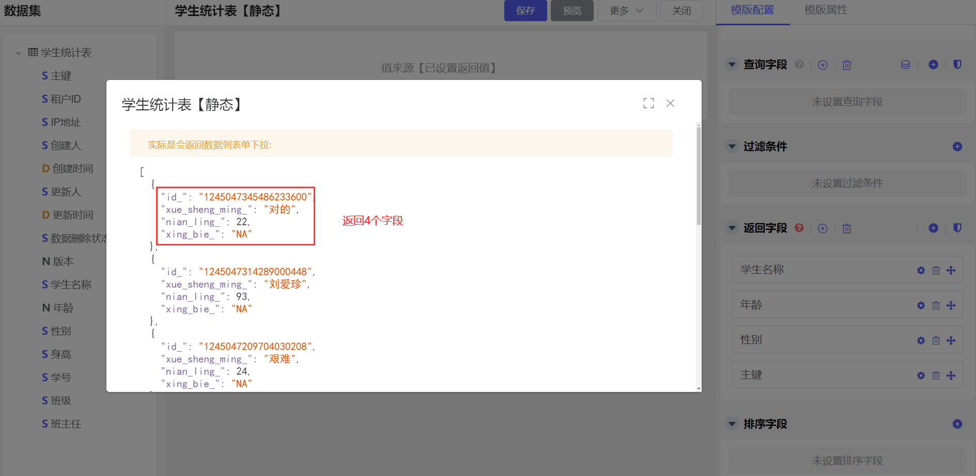Switch to the 模版属性 tab

click(826, 10)
